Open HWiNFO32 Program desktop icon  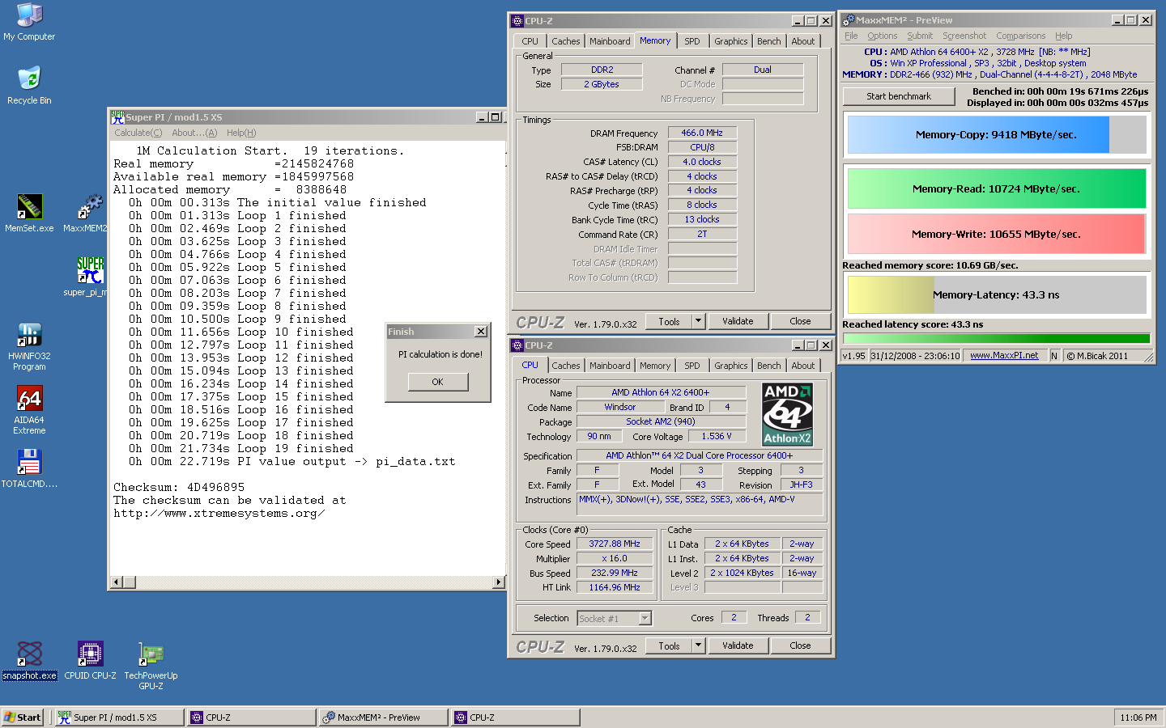pos(29,346)
